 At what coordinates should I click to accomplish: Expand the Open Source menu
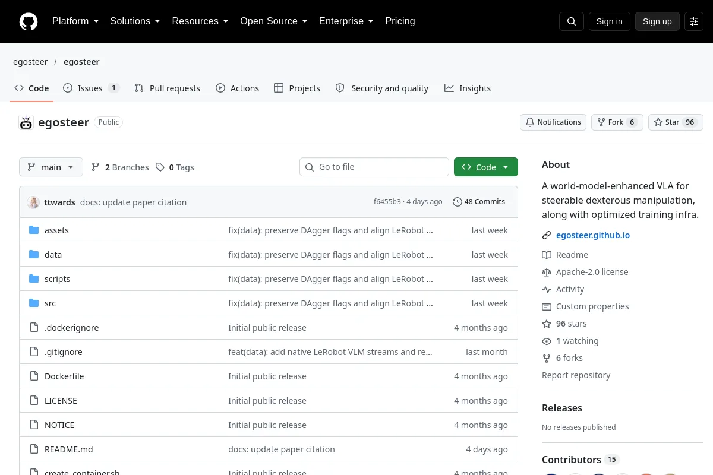click(274, 21)
